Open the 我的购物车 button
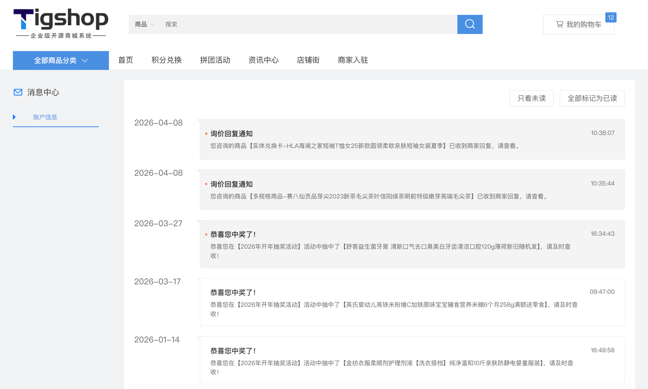 (578, 24)
